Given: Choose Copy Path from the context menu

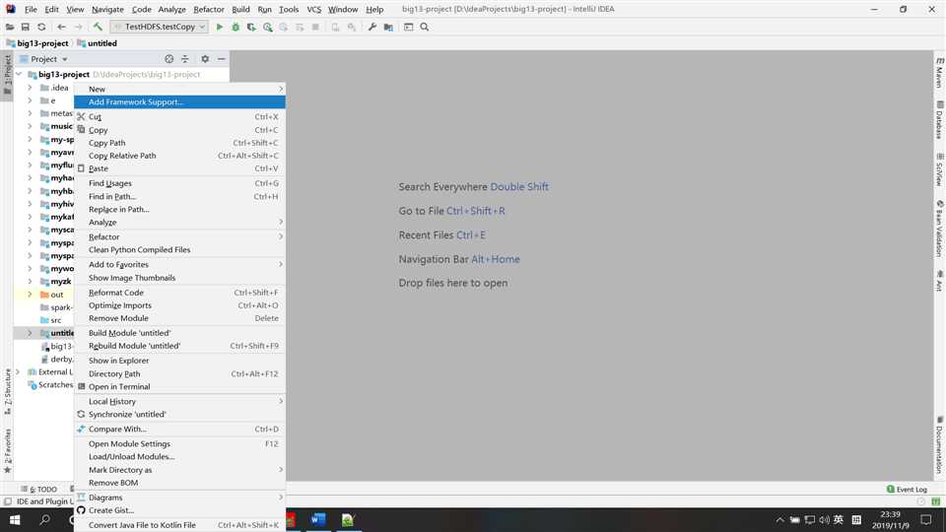Looking at the screenshot, I should 179,143.
